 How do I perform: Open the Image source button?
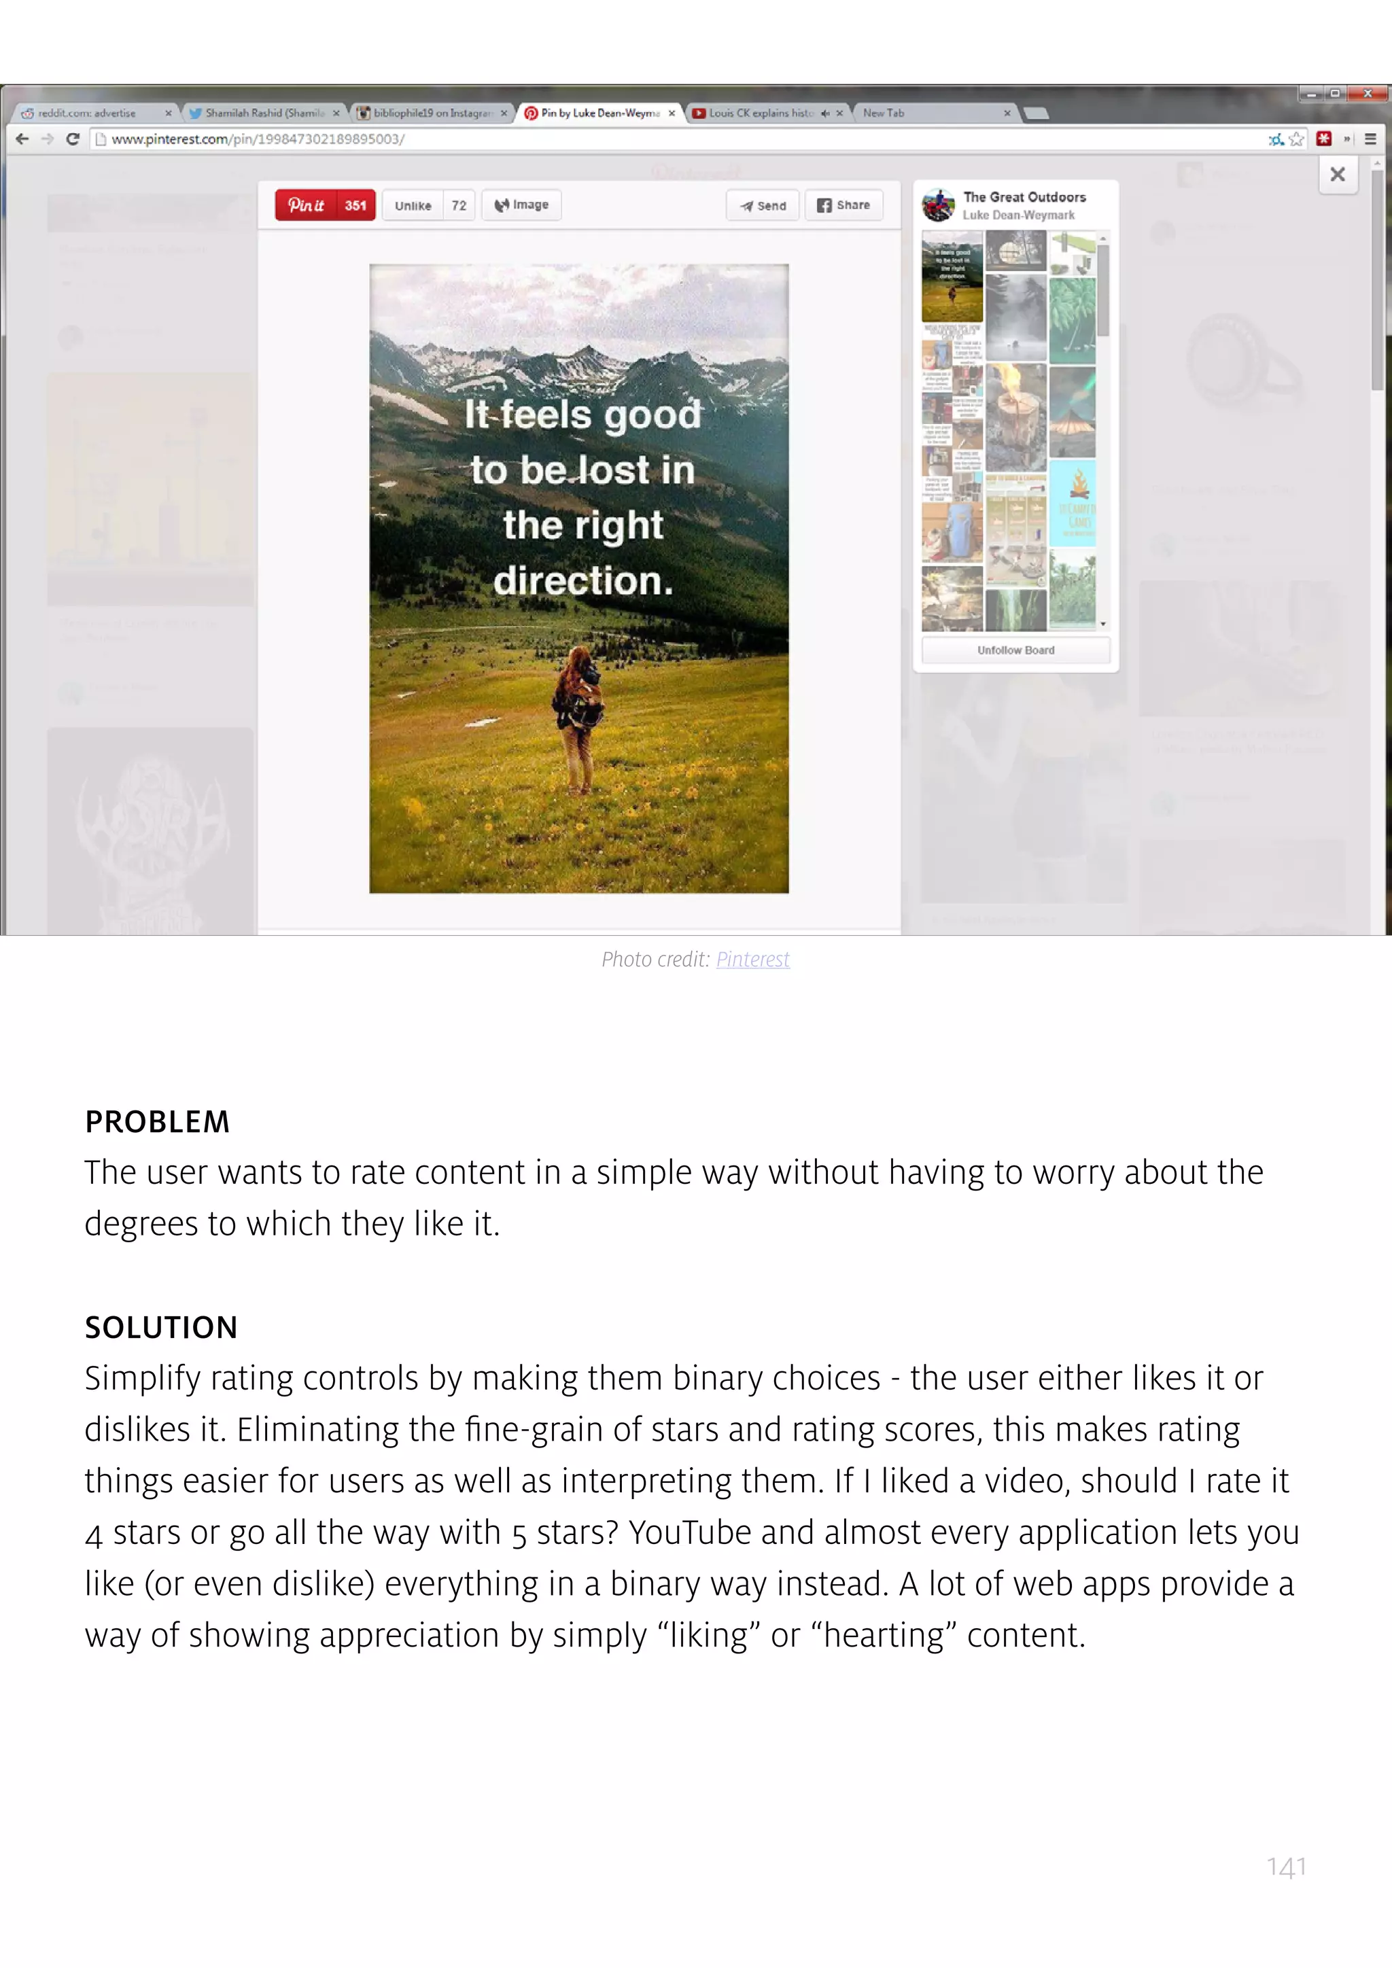(x=521, y=205)
